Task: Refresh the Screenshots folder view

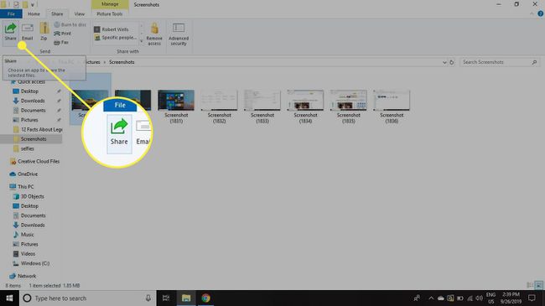Action: click(452, 62)
